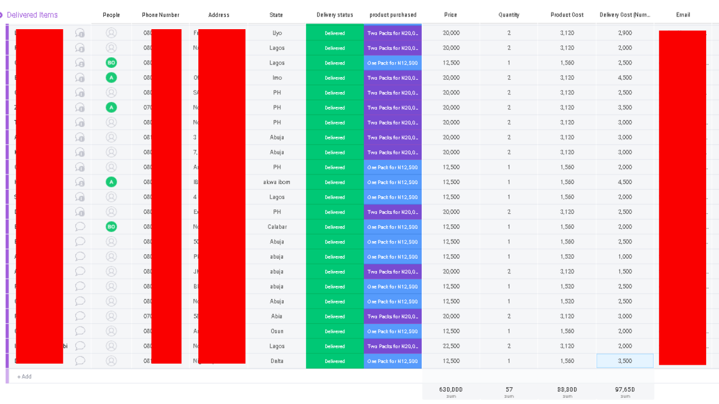Click the BO avatar in the Calabar row
The height and width of the screenshot is (404, 719).
point(111,227)
